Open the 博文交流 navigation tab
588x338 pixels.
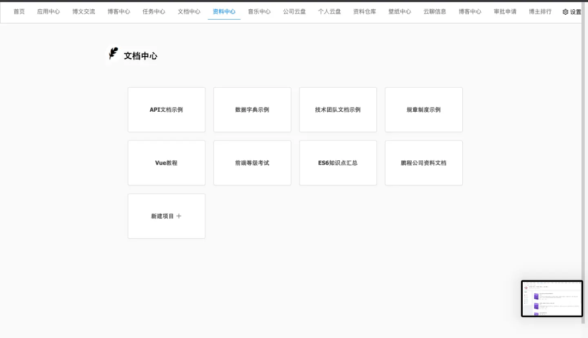coord(83,11)
